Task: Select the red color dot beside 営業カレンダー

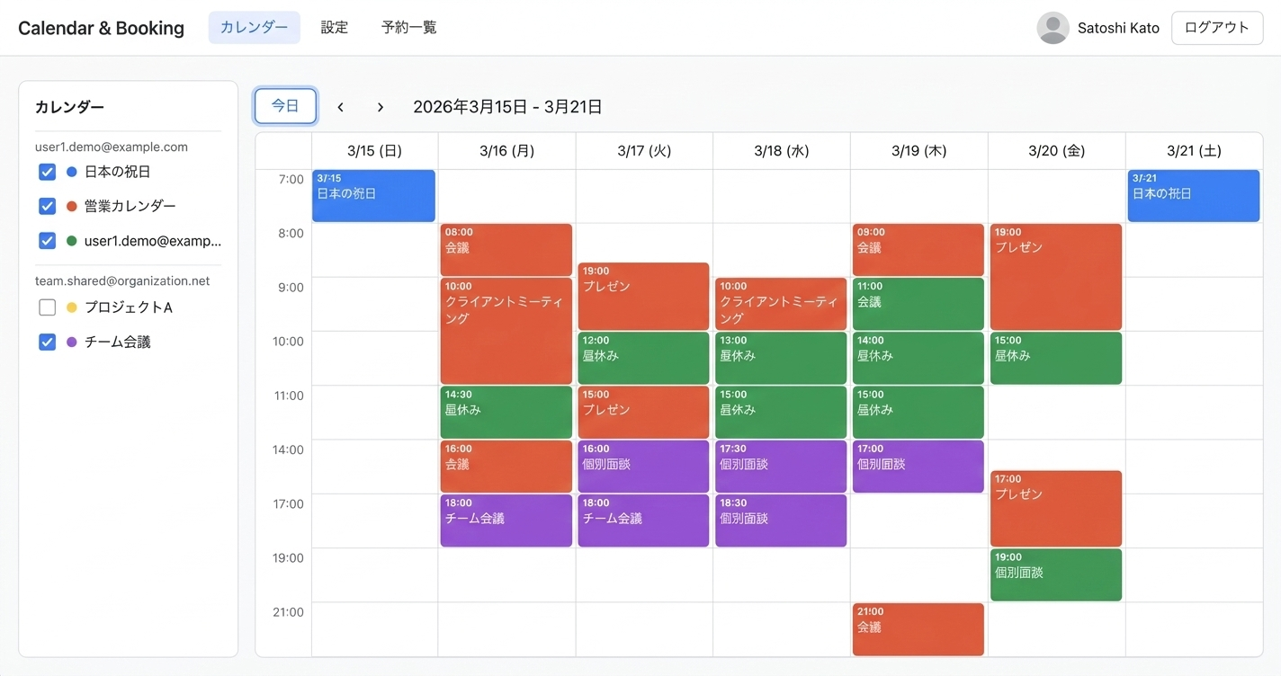Action: coord(70,205)
